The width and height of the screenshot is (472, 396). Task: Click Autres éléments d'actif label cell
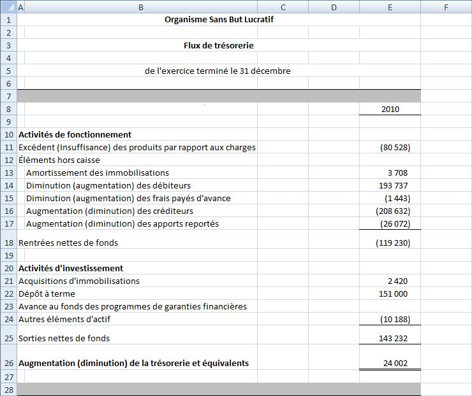click(69, 319)
